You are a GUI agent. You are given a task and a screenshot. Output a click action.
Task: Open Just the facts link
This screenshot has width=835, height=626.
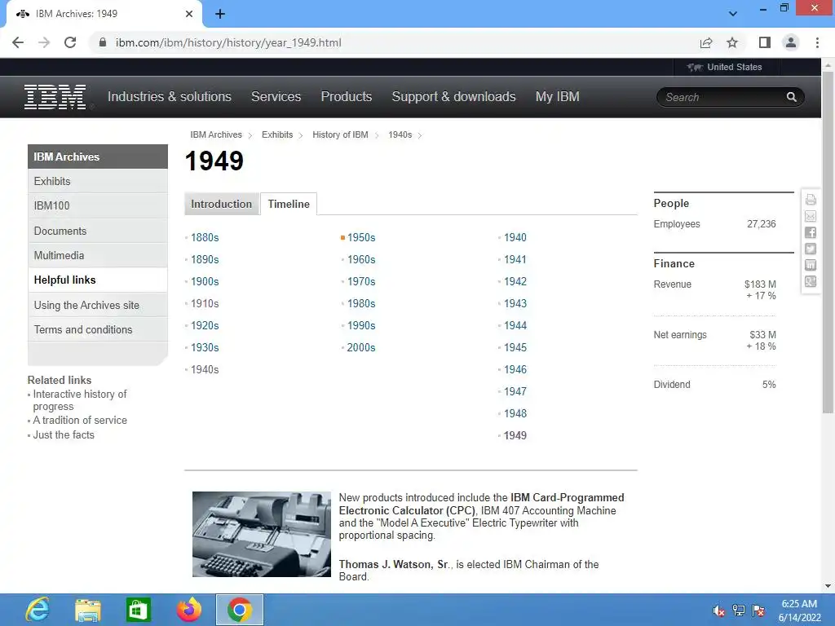point(64,434)
